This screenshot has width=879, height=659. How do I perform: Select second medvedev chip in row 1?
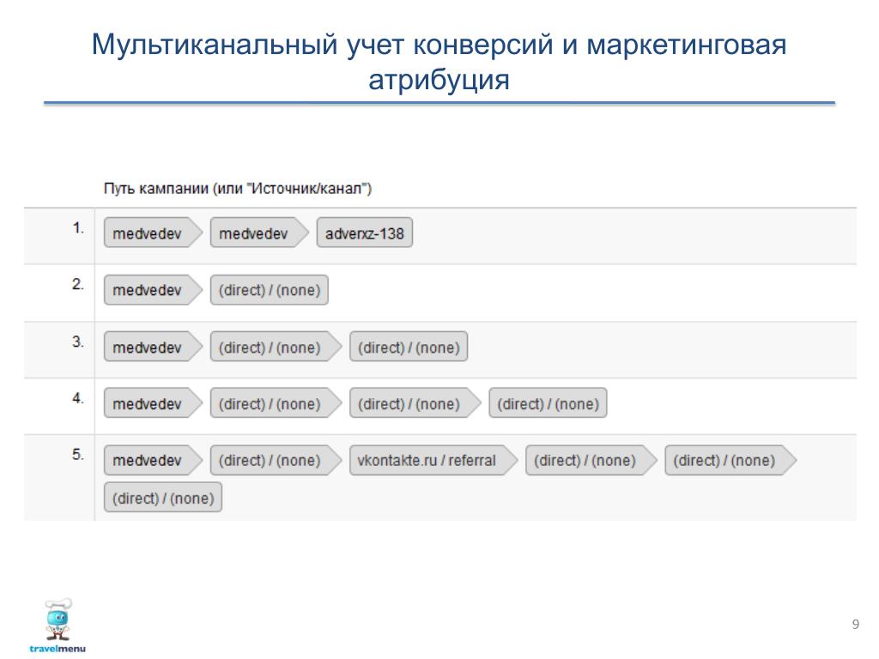pos(259,233)
